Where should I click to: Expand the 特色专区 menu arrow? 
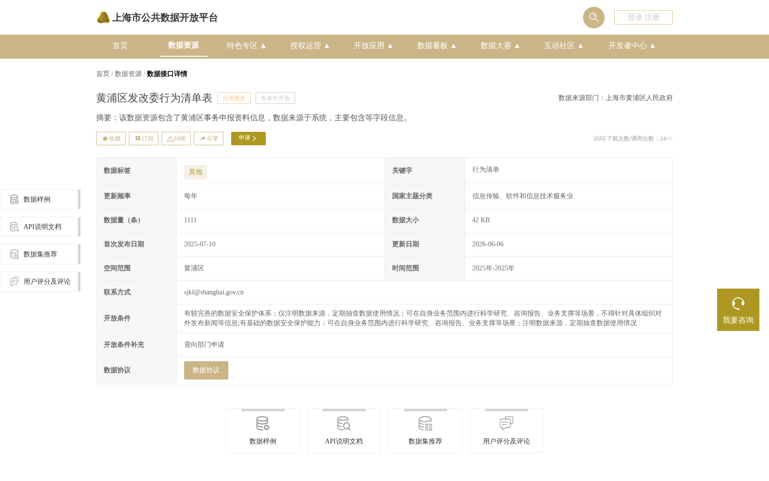coord(263,46)
